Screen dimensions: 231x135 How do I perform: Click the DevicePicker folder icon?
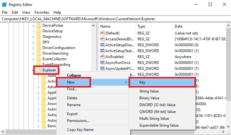tap(38, 25)
